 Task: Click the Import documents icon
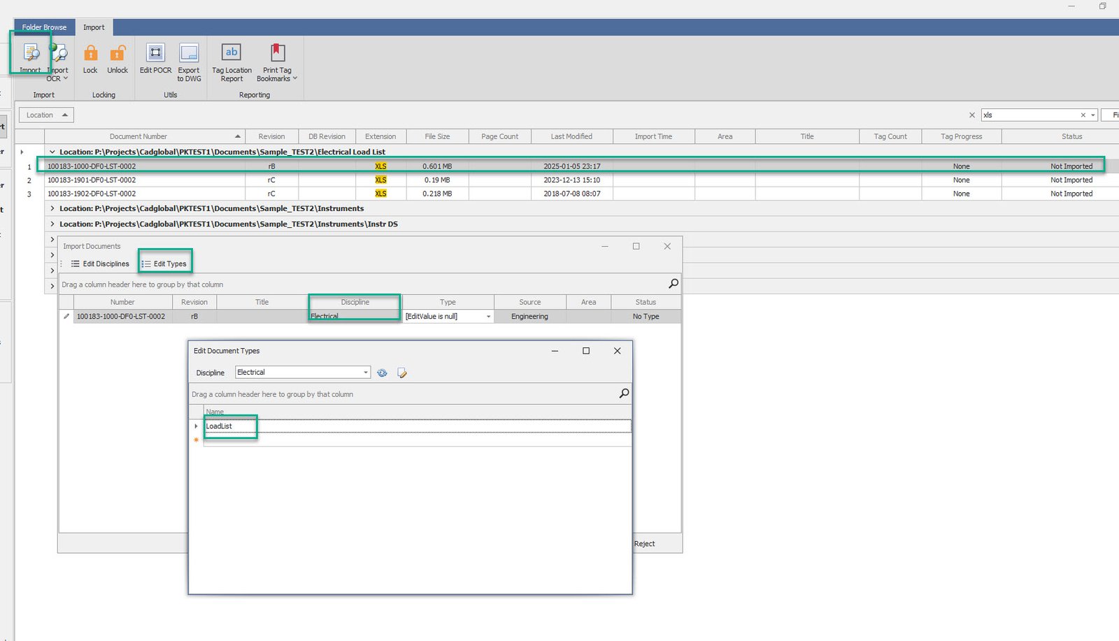31,55
